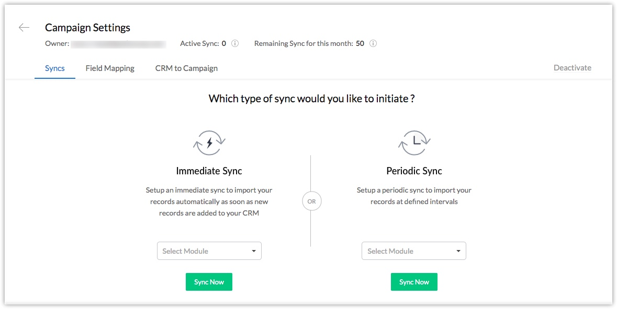617x309 pixels.
Task: Click the caret arrow in Periodic Sync module selector
Action: (458, 251)
